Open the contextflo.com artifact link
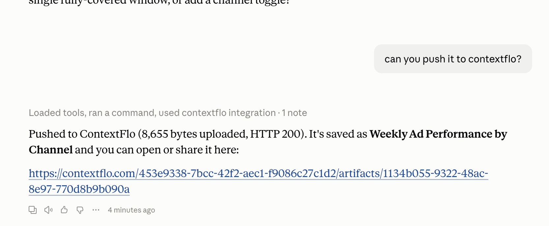This screenshot has width=549, height=226. click(x=258, y=173)
